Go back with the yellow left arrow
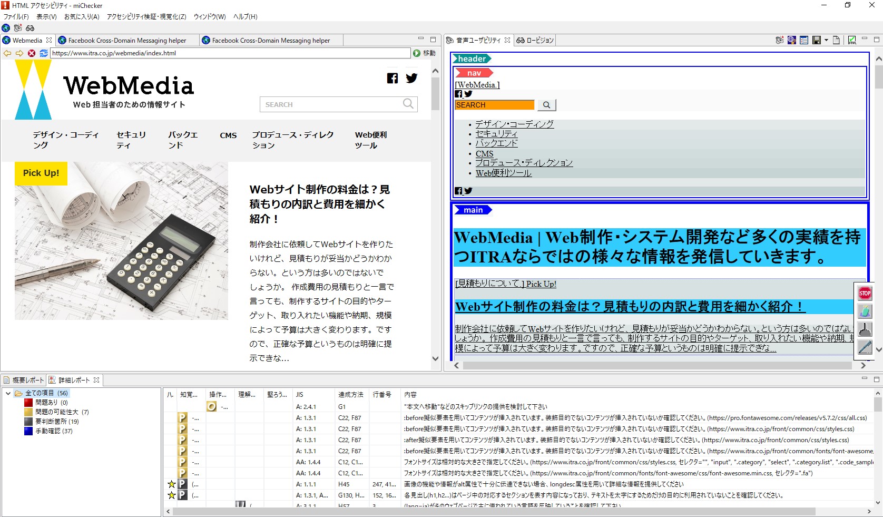This screenshot has height=517, width=883. [x=7, y=53]
